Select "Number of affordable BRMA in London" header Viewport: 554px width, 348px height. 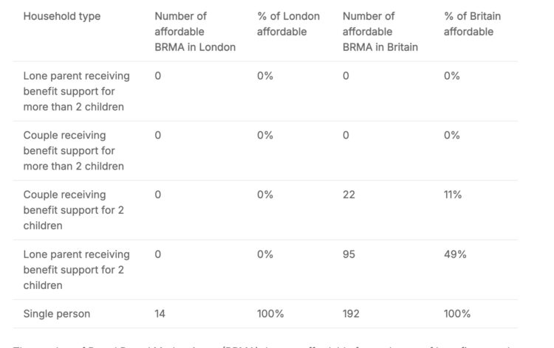coord(195,32)
